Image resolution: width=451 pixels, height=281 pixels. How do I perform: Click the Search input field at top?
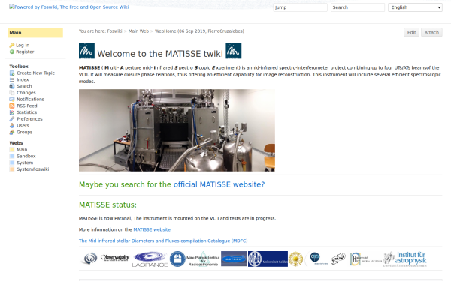tap(358, 7)
